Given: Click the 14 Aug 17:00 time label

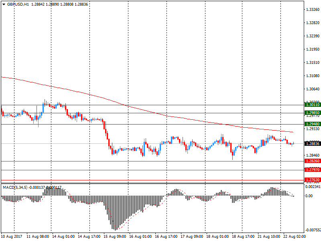Looking at the screenshot, I should (89, 237).
